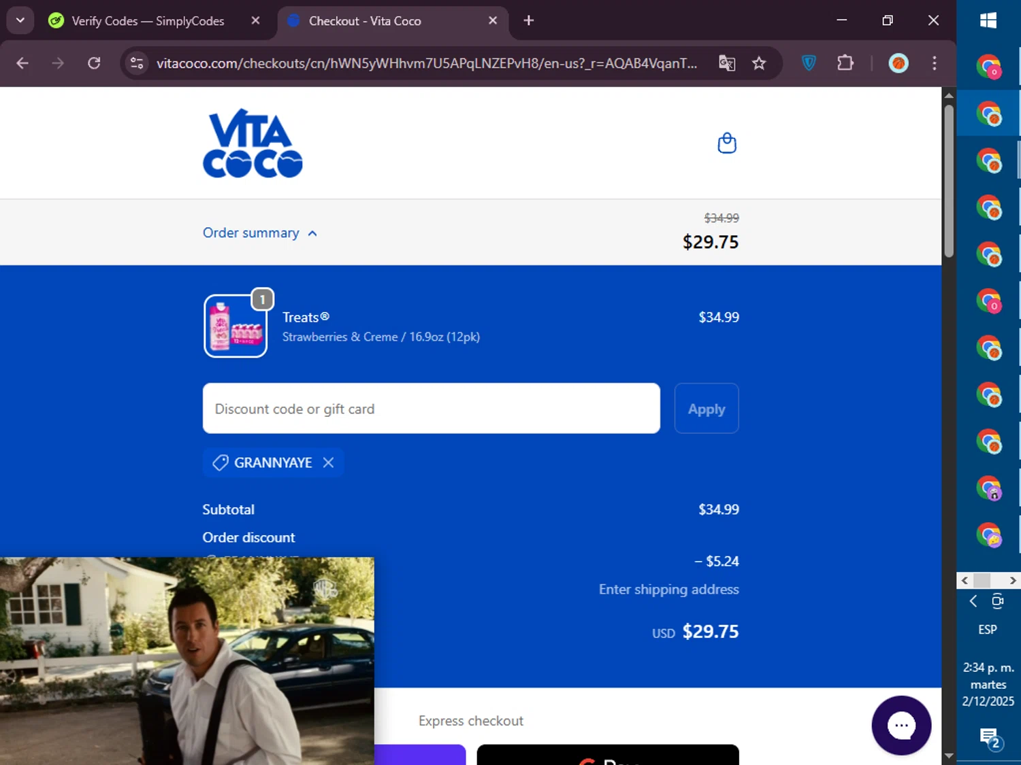Screen dimensions: 1021x765
Task: Open the Extensions puzzle menu
Action: (845, 63)
